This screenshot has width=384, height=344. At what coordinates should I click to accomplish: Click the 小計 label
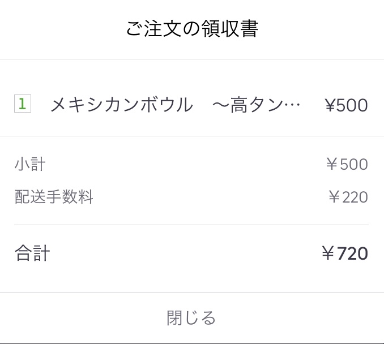(30, 165)
